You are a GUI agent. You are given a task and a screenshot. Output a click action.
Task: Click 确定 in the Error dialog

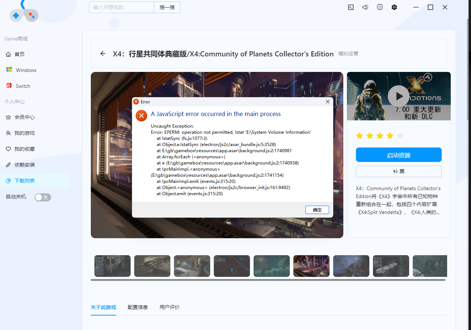(x=317, y=210)
